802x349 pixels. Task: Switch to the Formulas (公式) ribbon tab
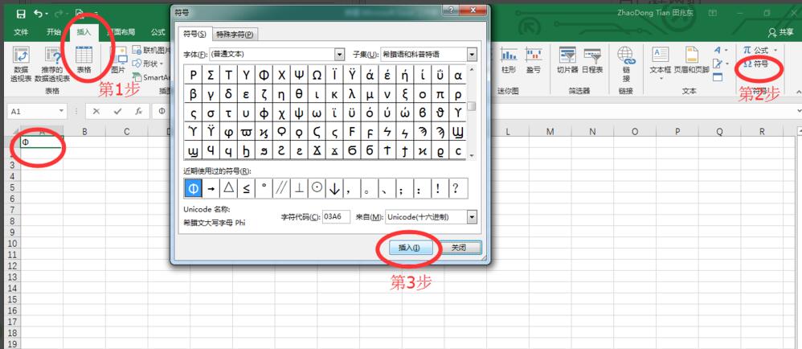158,32
